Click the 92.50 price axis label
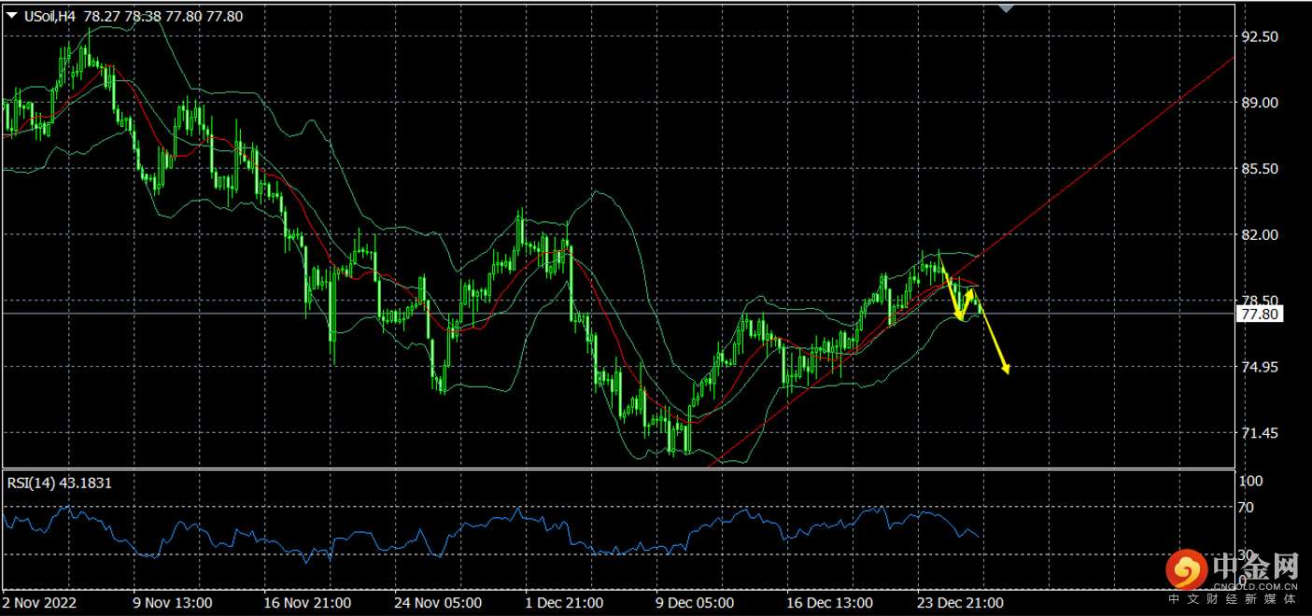Viewport: 1312px width, 616px height. [x=1259, y=36]
